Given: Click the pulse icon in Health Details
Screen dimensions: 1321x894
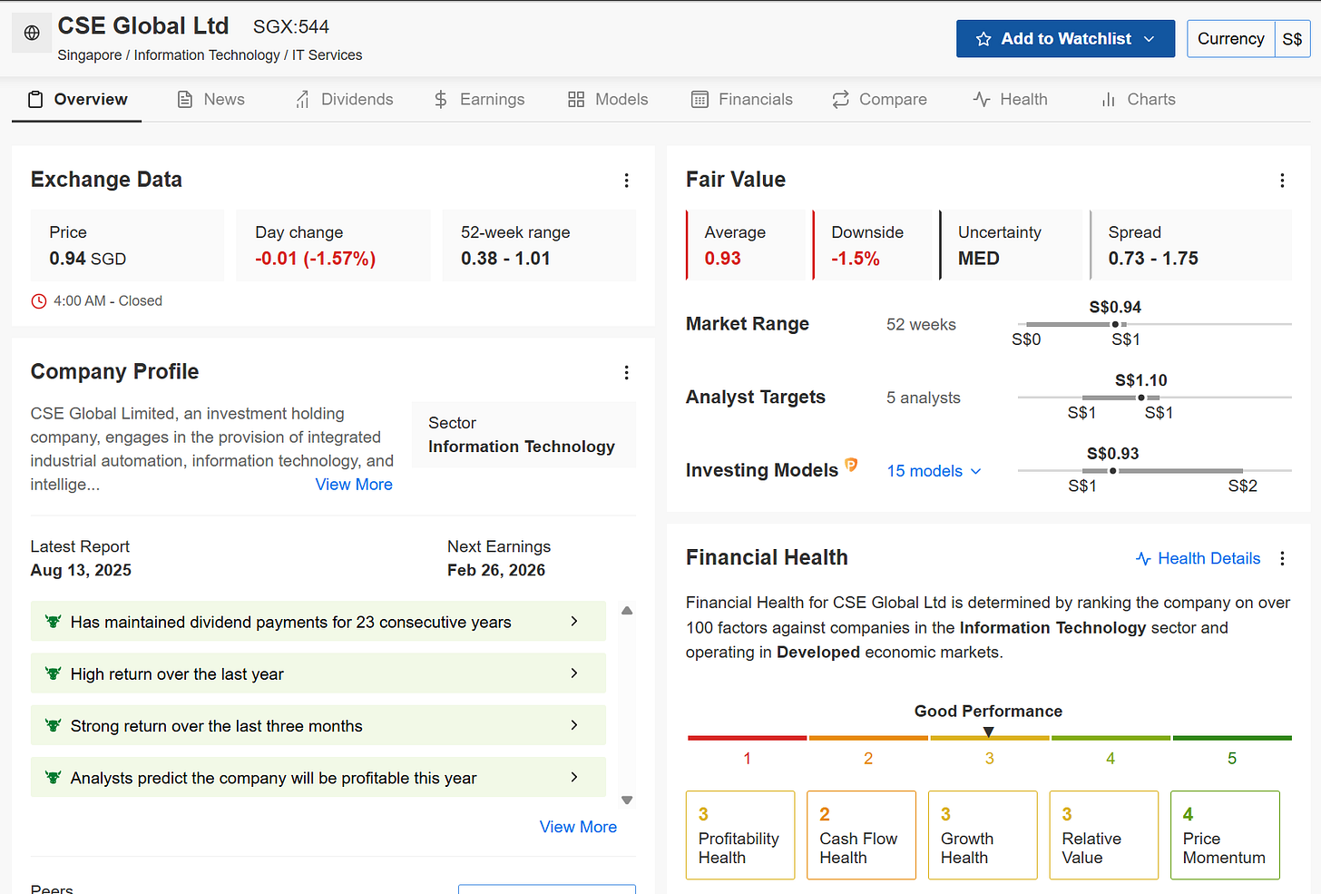Looking at the screenshot, I should tap(1143, 559).
